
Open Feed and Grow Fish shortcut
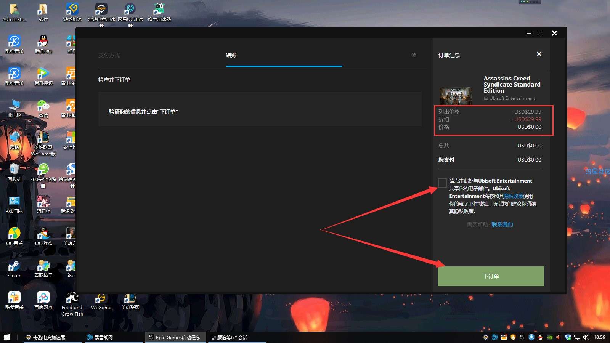[x=72, y=304]
